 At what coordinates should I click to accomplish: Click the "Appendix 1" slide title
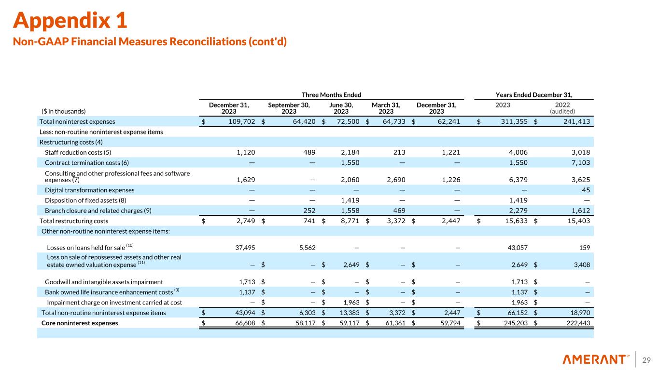pos(70,20)
